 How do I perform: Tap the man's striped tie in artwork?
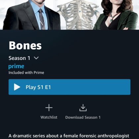42,19
